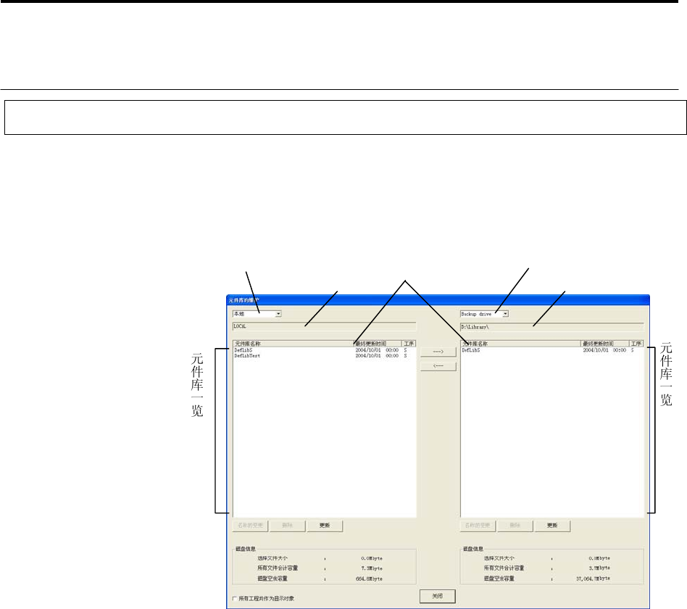Sort left list by 元件库名称 header

[x=293, y=344]
